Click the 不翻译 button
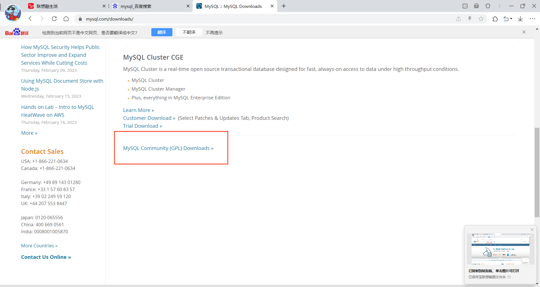 [189, 32]
